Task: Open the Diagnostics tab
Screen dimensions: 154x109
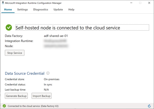Action: point(41,10)
